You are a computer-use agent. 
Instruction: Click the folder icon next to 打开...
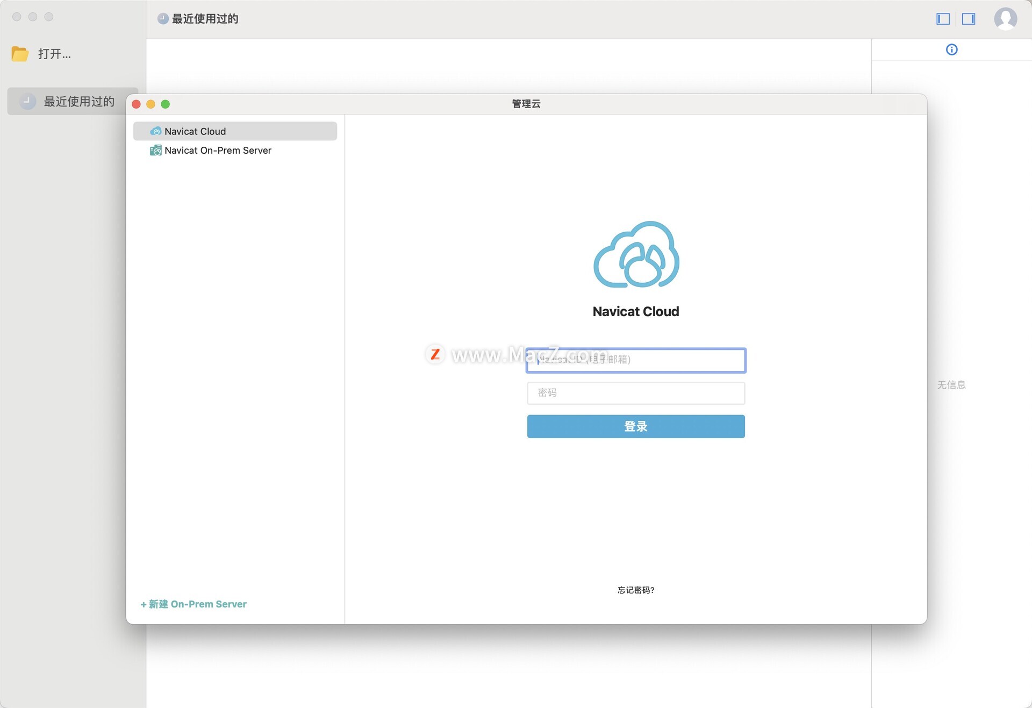tap(20, 54)
